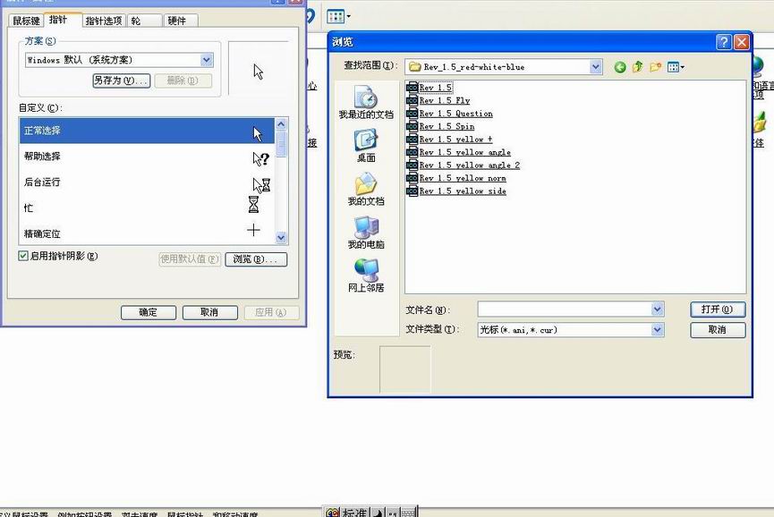Viewport: 774px width, 517px height.
Task: Click the pointer list scrollbar up arrow
Action: click(281, 123)
